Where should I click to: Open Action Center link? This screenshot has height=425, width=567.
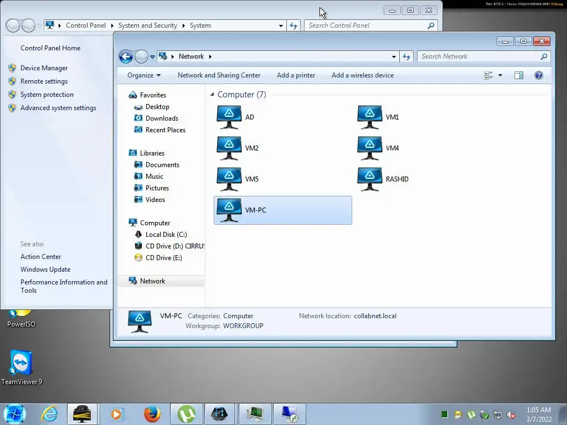(41, 257)
